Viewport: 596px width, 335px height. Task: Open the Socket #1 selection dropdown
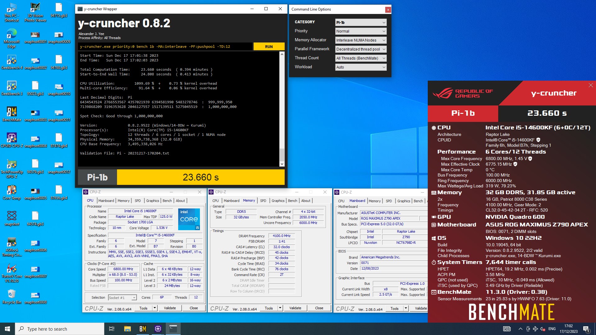coord(122,298)
